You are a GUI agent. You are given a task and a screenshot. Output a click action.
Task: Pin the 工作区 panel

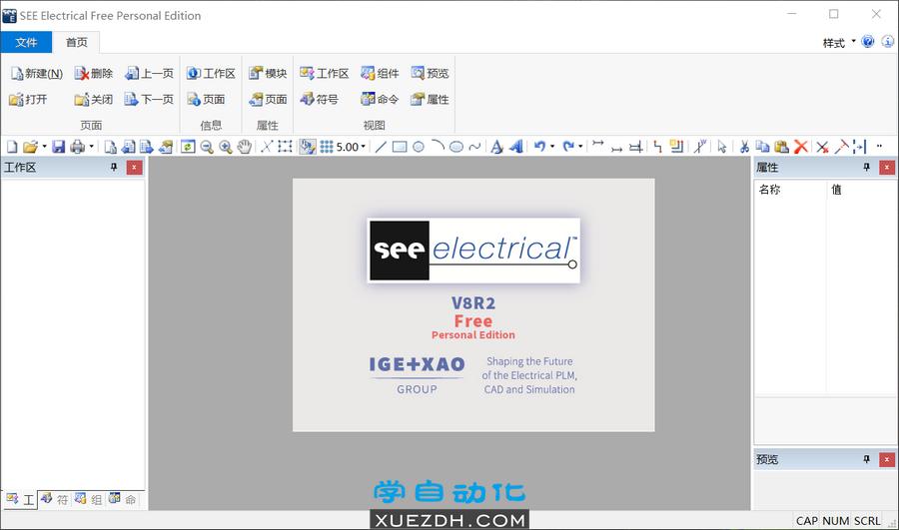coord(114,168)
